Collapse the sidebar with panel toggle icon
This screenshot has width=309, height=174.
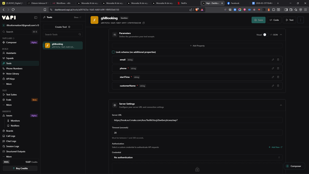coord(35,18)
